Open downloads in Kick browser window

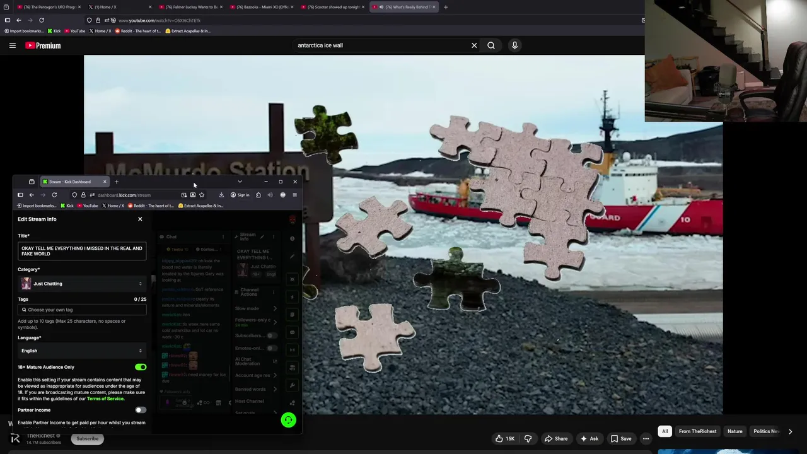[x=221, y=195]
